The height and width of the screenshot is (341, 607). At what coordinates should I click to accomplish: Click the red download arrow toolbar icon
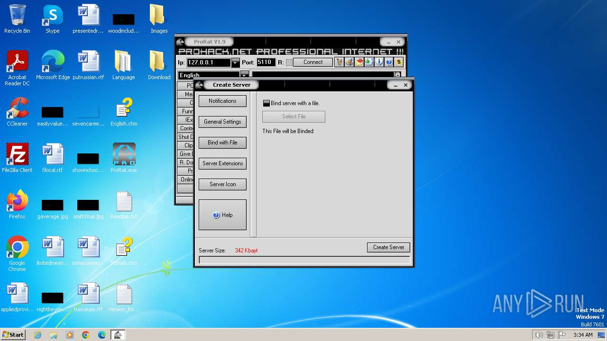(x=359, y=62)
